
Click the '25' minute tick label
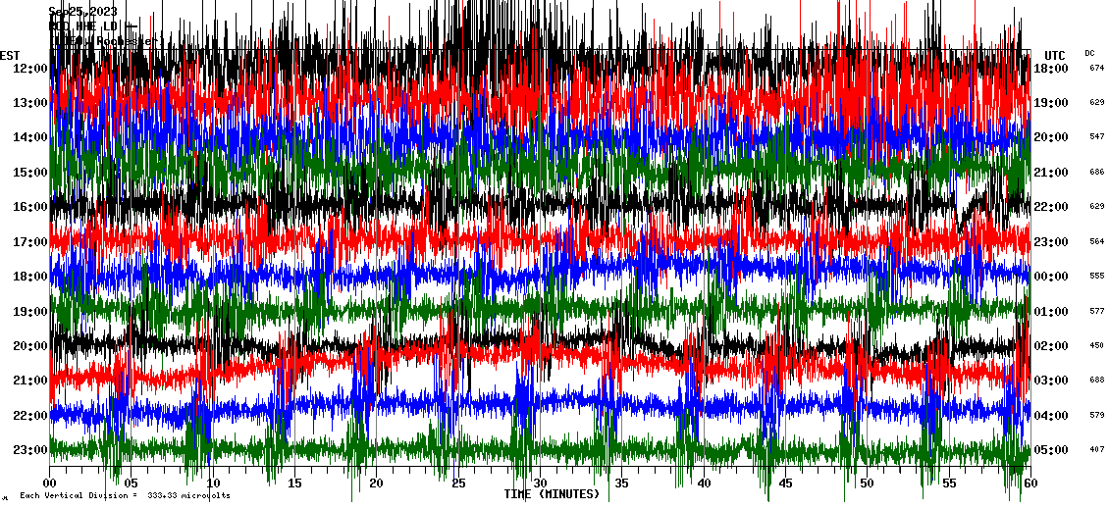coord(458,484)
